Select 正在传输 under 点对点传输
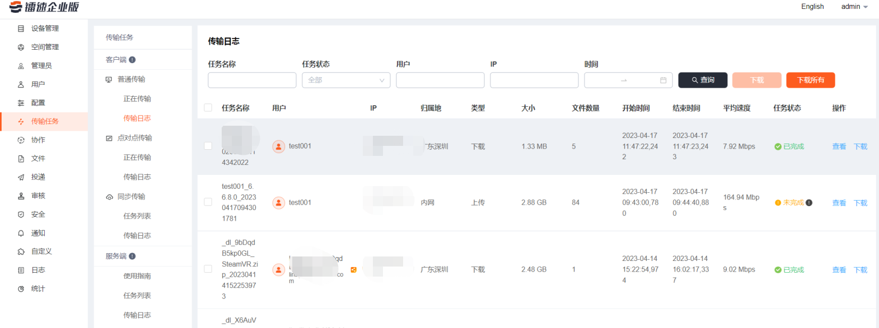Image resolution: width=879 pixels, height=328 pixels. 137,158
